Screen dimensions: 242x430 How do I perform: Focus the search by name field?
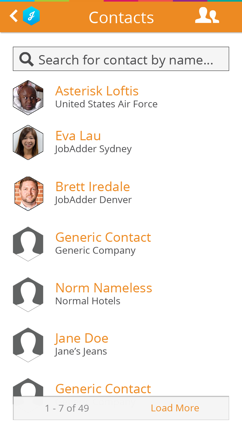126,60
